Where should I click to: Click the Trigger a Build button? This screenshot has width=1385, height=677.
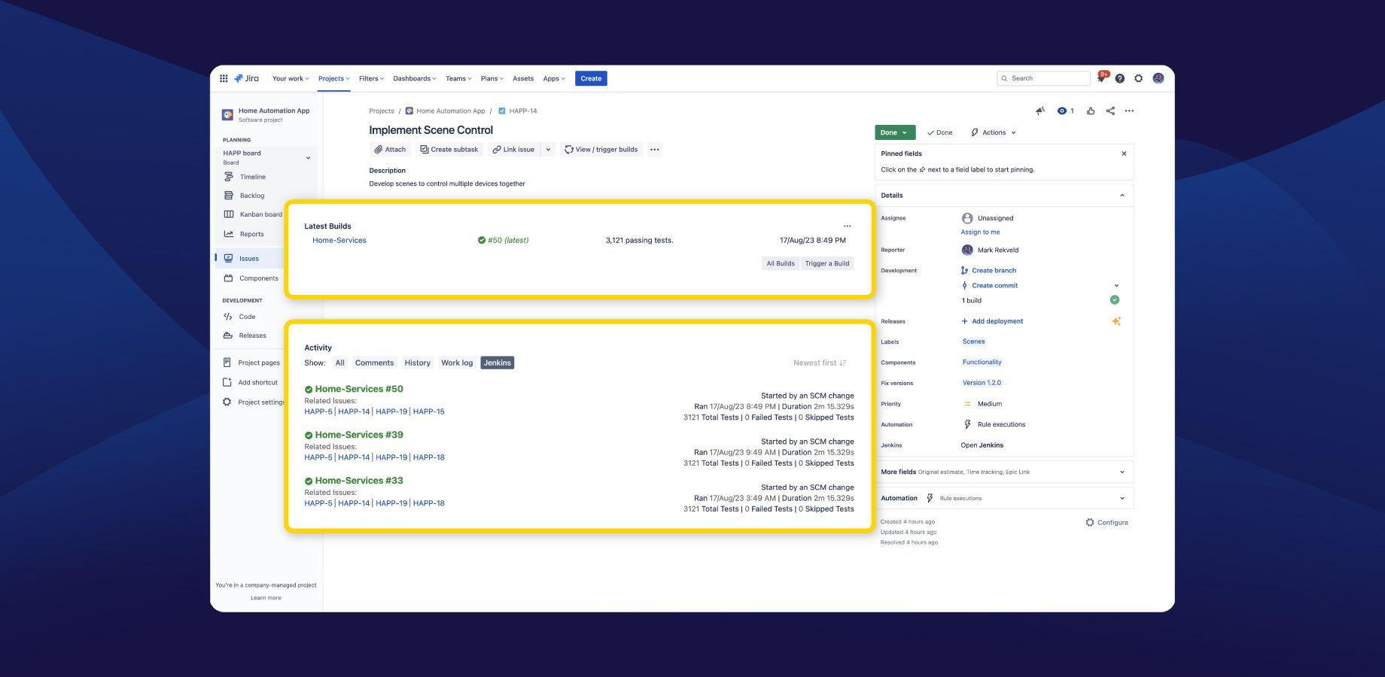coord(826,263)
